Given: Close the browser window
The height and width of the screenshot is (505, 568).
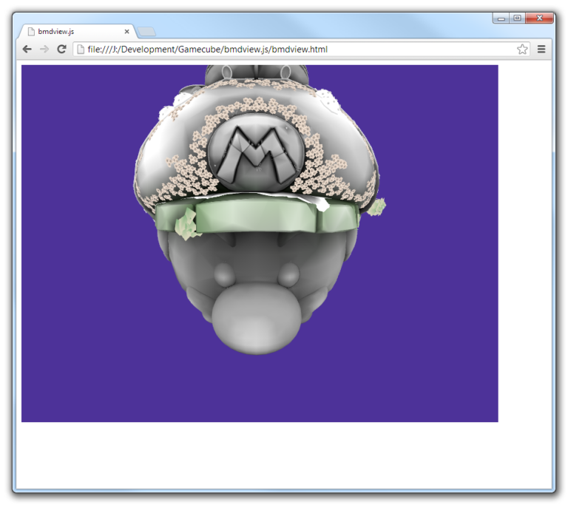Looking at the screenshot, I should (x=540, y=18).
